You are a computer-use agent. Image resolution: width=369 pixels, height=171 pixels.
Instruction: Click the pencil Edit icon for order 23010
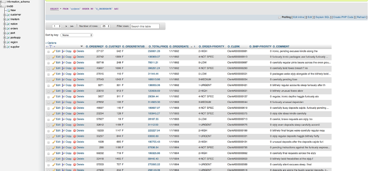(54, 91)
